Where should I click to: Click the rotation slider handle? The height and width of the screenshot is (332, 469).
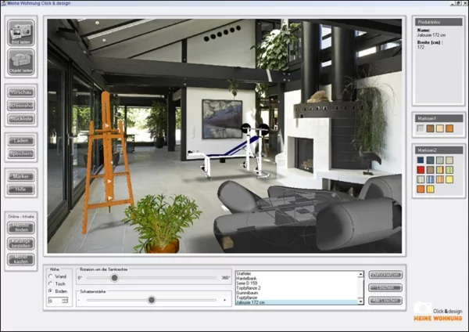[115, 277]
